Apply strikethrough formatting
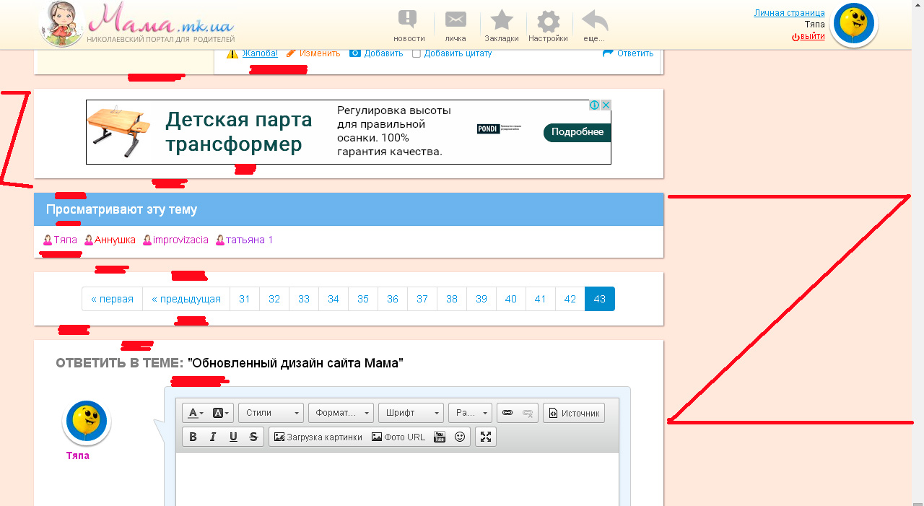The image size is (924, 506). 253,437
